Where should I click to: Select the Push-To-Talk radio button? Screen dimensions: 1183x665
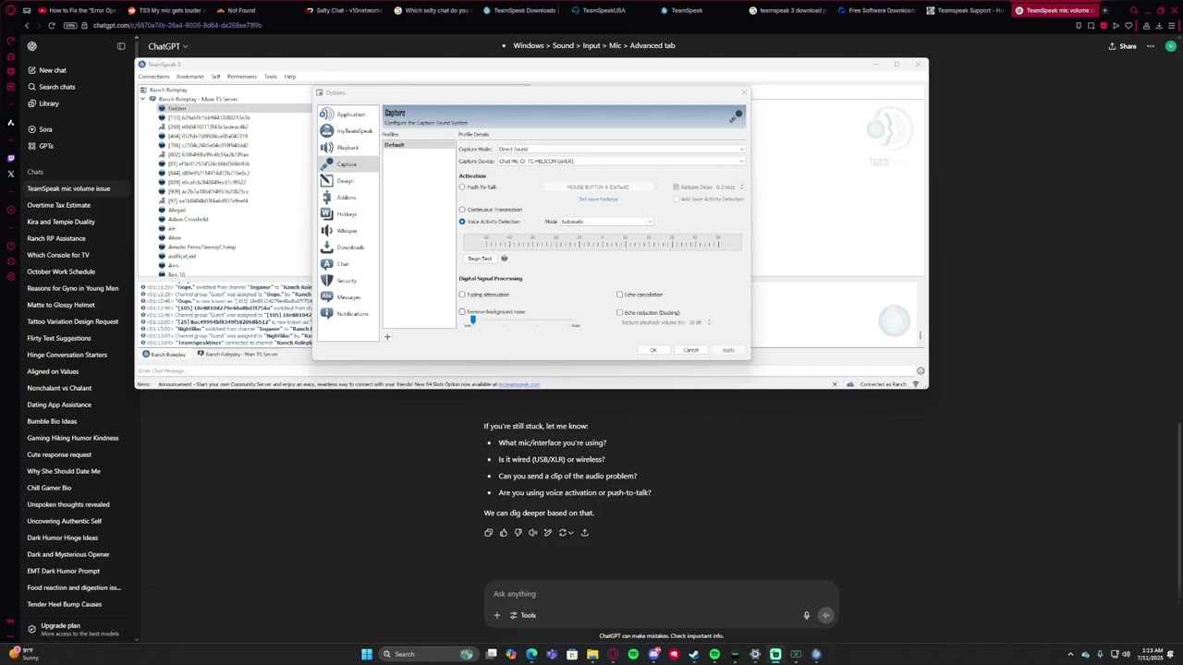coord(462,187)
